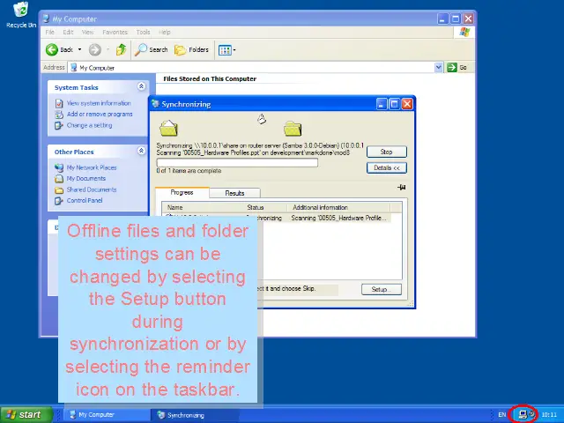Click the offline files tray icon

523,414
